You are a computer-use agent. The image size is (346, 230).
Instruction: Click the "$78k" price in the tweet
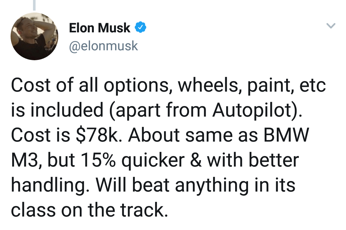pyautogui.click(x=98, y=135)
